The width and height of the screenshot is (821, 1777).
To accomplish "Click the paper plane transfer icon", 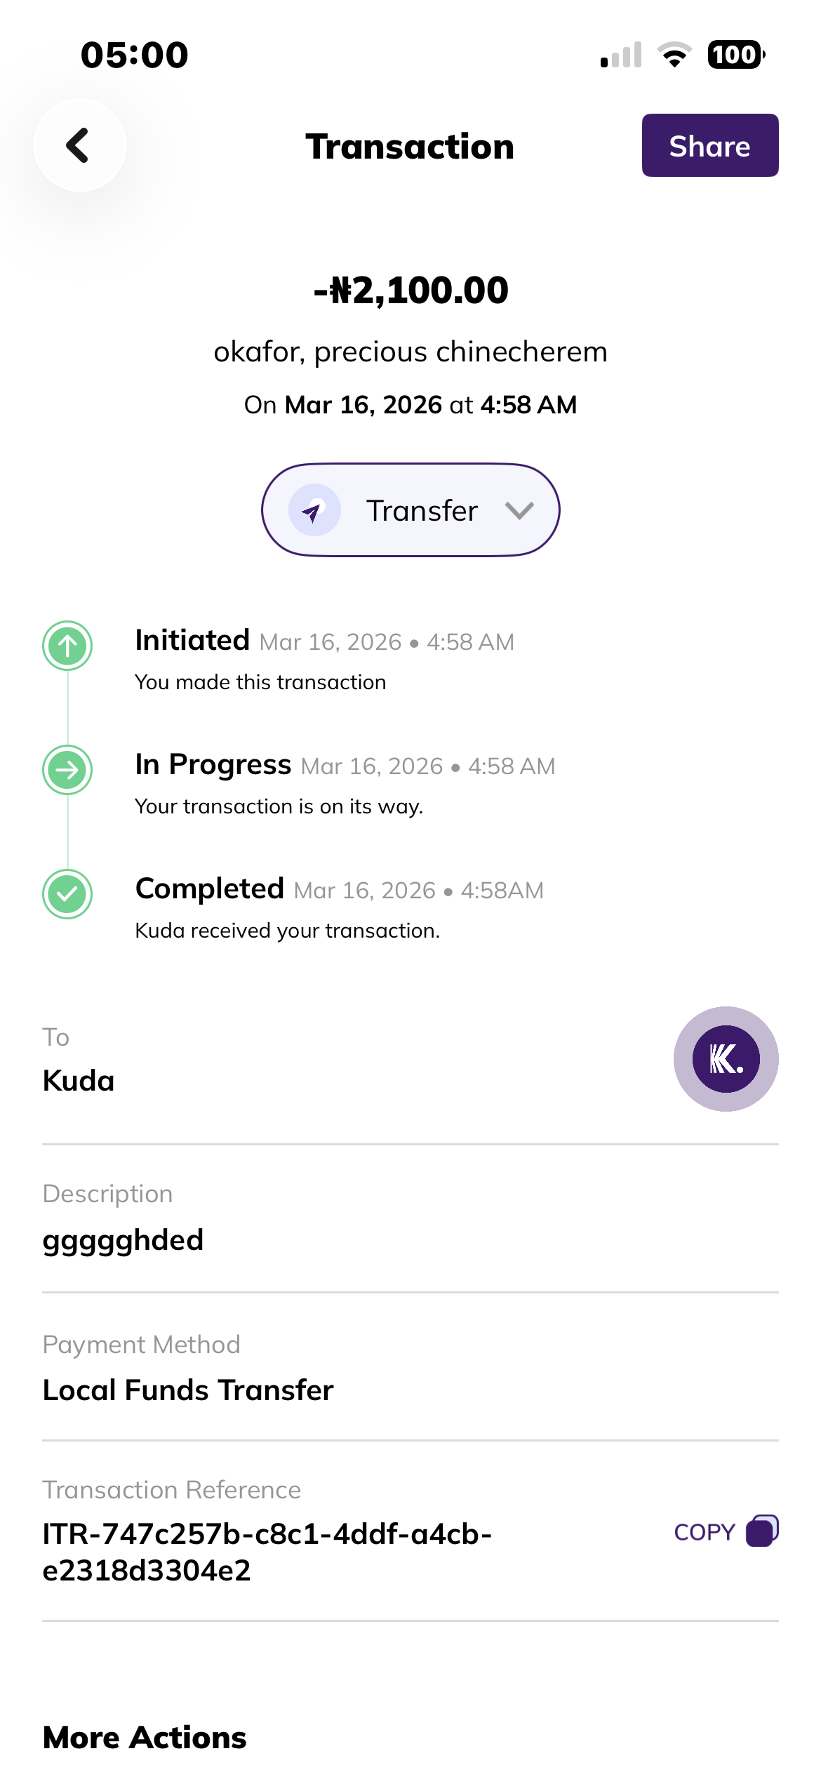I will [x=314, y=510].
